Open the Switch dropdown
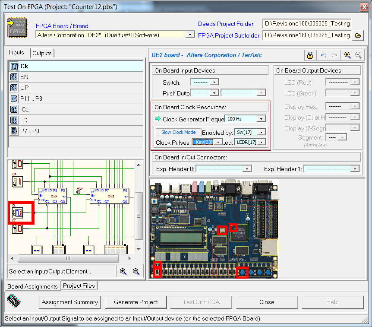Screen dimensions: 372x327 [x=214, y=82]
